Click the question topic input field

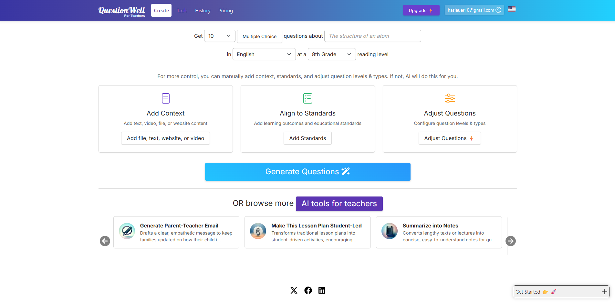[x=372, y=36]
